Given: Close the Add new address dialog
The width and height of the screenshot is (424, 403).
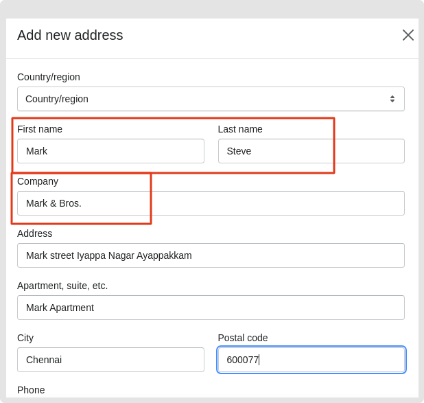Looking at the screenshot, I should [x=408, y=35].
